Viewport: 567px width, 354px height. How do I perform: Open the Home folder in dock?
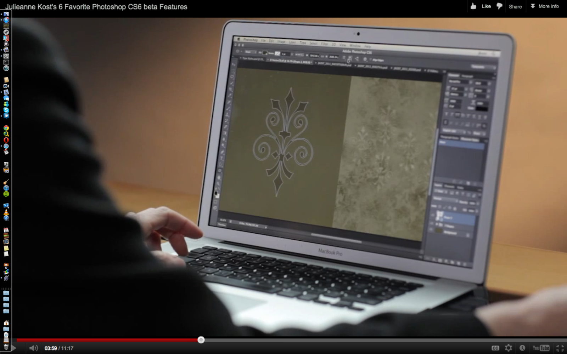(6, 323)
